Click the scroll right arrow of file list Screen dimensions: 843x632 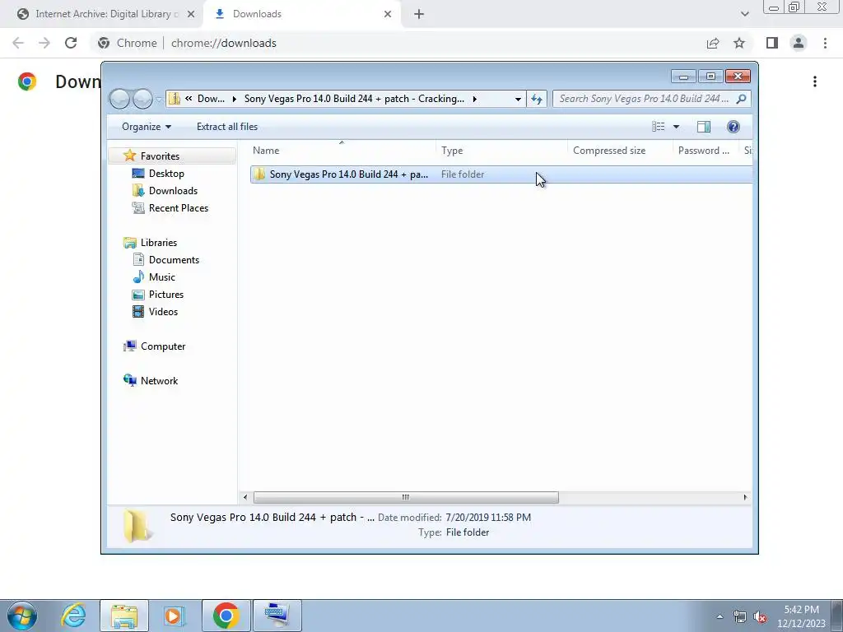pos(745,497)
